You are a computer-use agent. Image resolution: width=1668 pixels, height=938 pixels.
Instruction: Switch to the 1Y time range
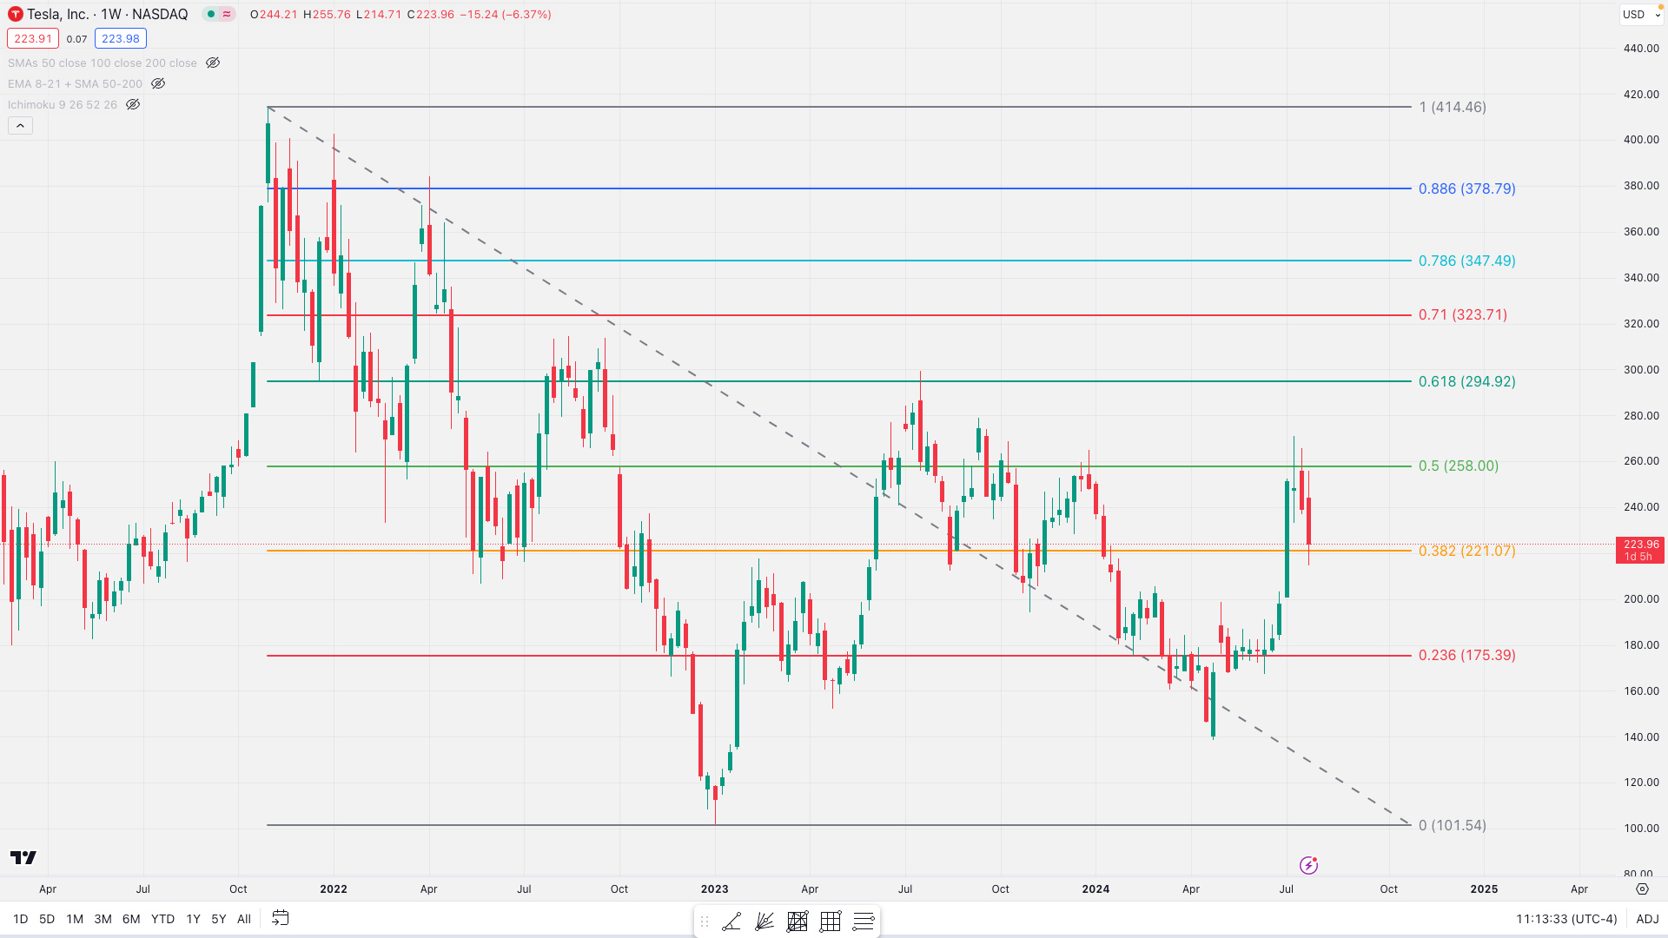[x=193, y=919]
